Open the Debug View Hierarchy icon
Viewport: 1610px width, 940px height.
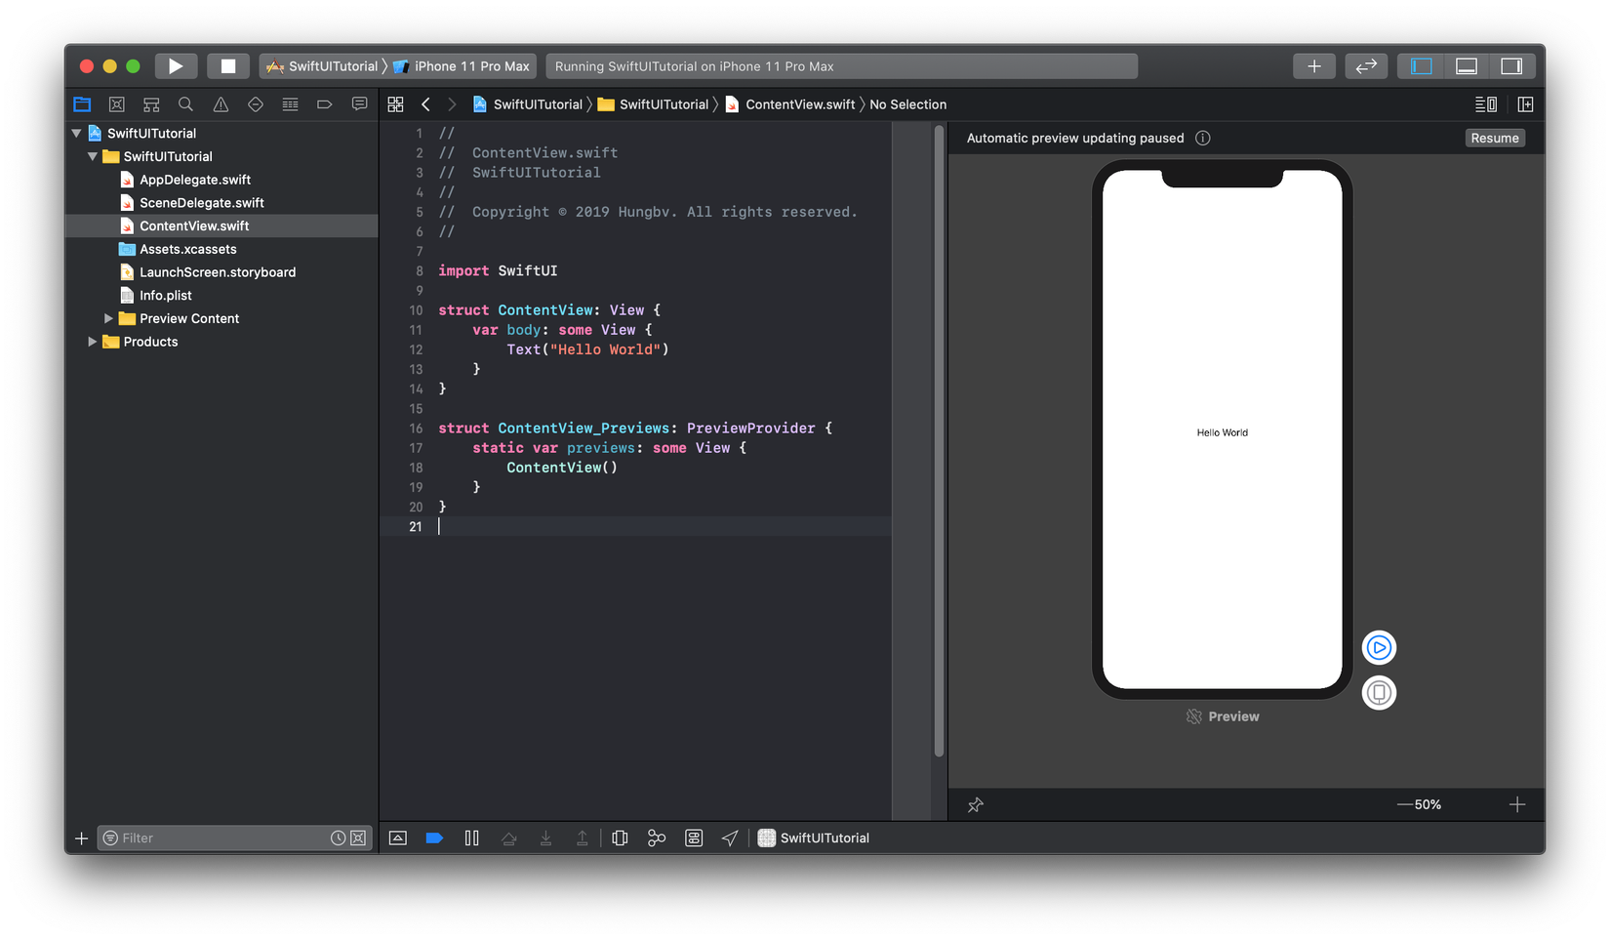620,838
